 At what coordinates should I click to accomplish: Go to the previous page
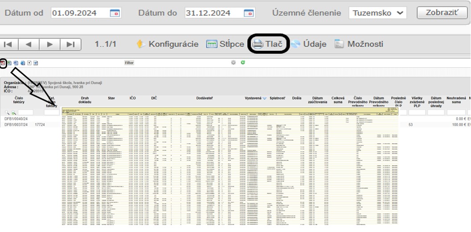coord(29,44)
